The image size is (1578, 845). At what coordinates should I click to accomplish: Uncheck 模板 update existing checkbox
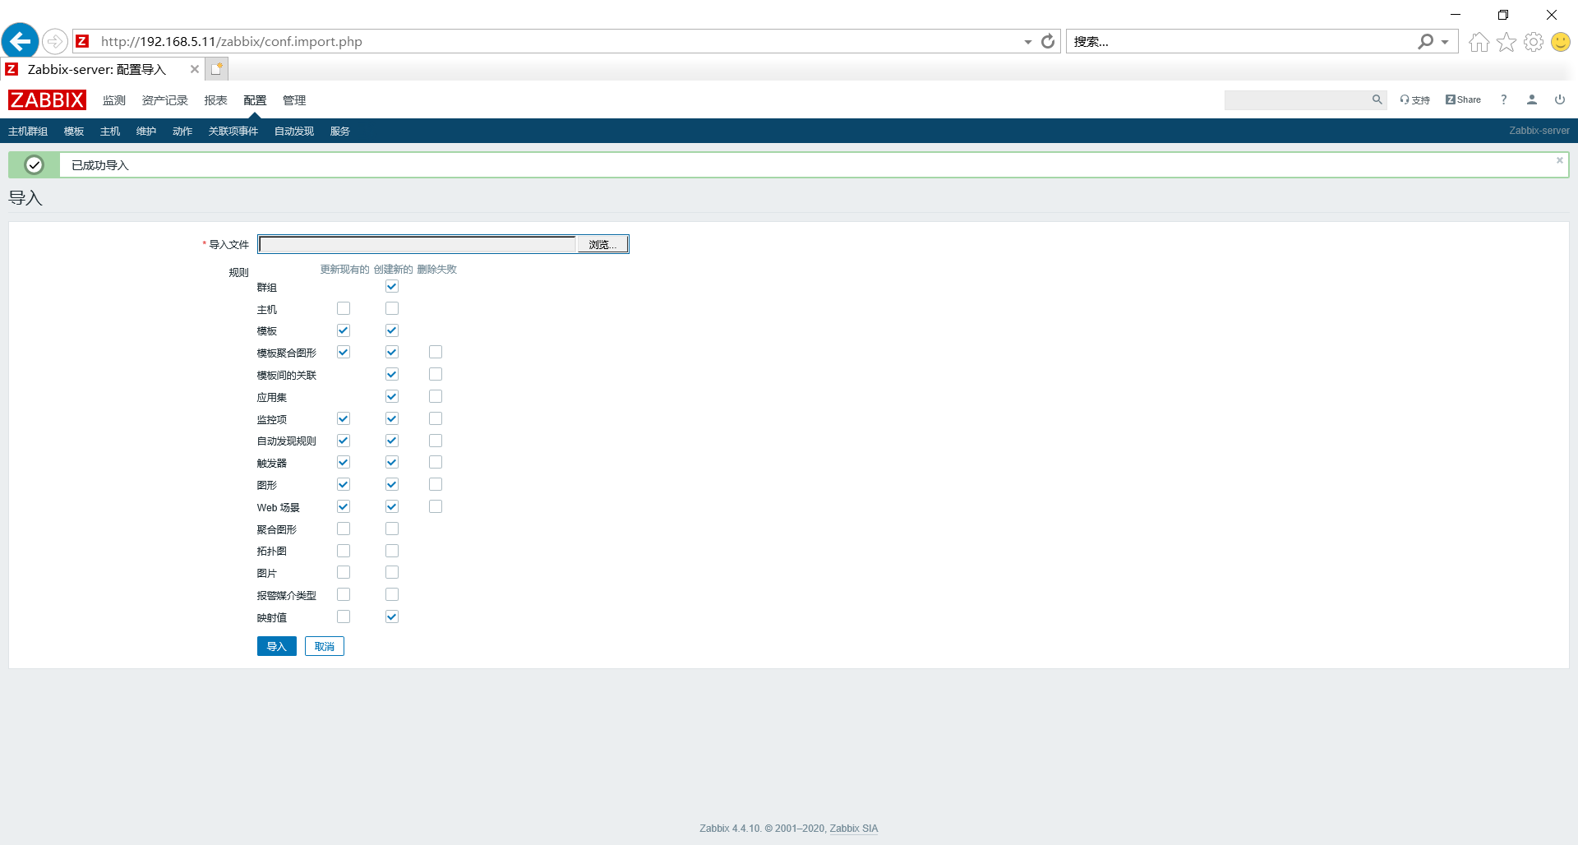344,330
